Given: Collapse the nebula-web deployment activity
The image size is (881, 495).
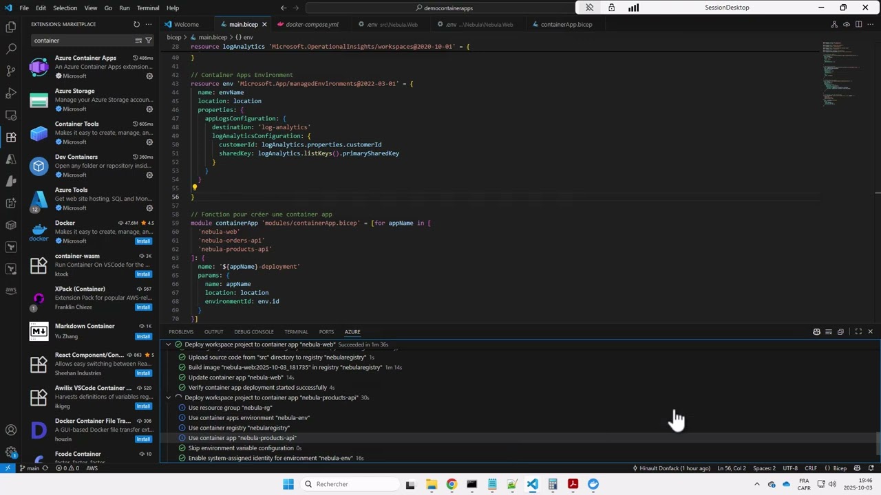Looking at the screenshot, I should (168, 344).
